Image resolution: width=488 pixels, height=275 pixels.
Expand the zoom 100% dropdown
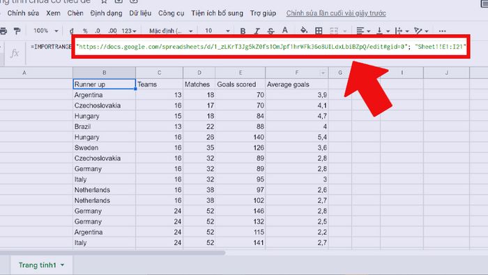coord(46,31)
